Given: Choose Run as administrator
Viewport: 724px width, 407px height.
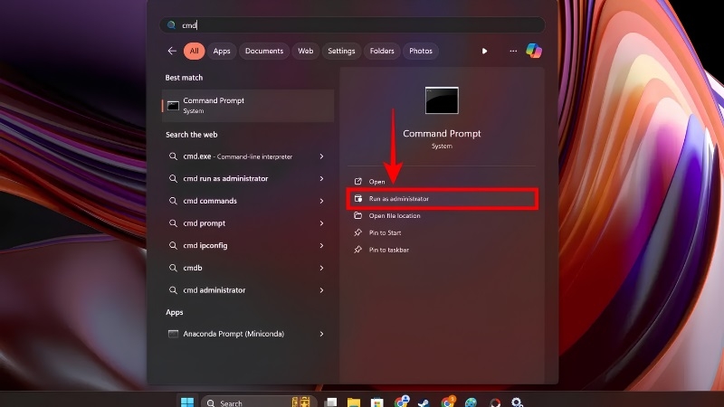Looking at the screenshot, I should [x=442, y=199].
